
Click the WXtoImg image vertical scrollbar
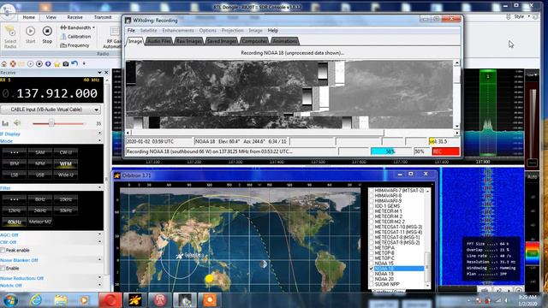pos(456,94)
